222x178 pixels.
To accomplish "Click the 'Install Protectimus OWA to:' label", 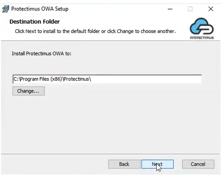I will 41,53.
